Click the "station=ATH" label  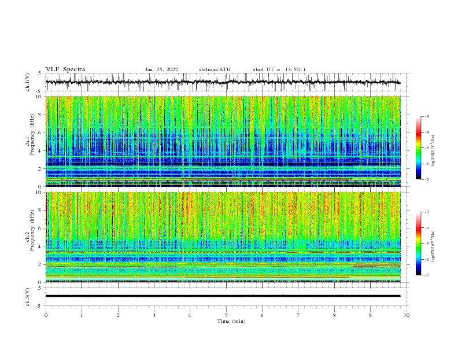tap(215, 69)
